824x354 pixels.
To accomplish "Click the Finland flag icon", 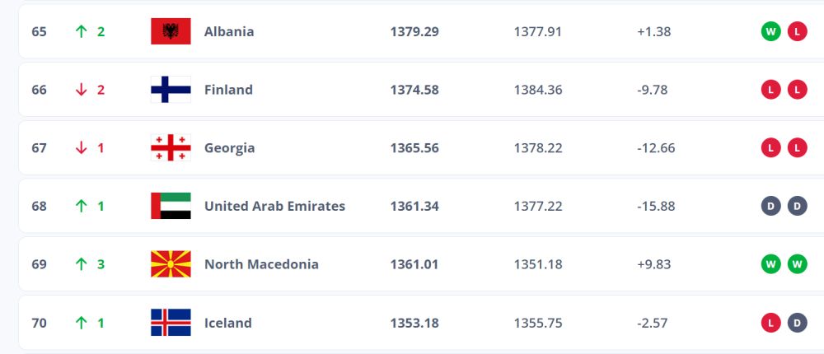I will [x=171, y=90].
